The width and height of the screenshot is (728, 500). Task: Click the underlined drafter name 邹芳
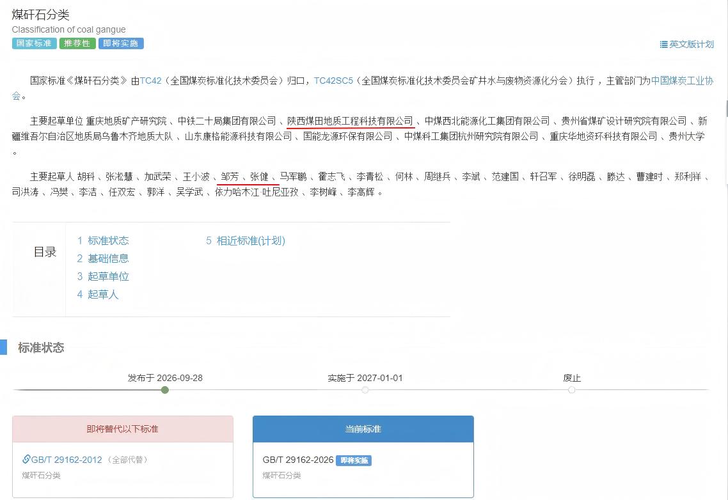tap(230, 177)
